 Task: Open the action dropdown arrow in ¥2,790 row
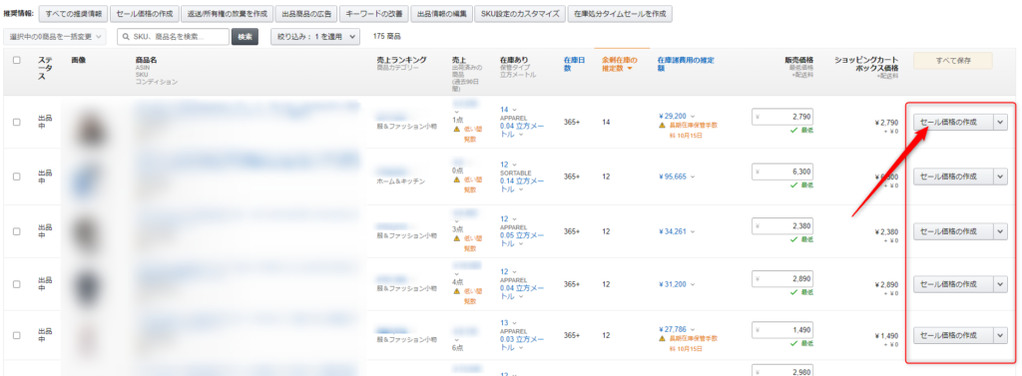pos(1000,122)
